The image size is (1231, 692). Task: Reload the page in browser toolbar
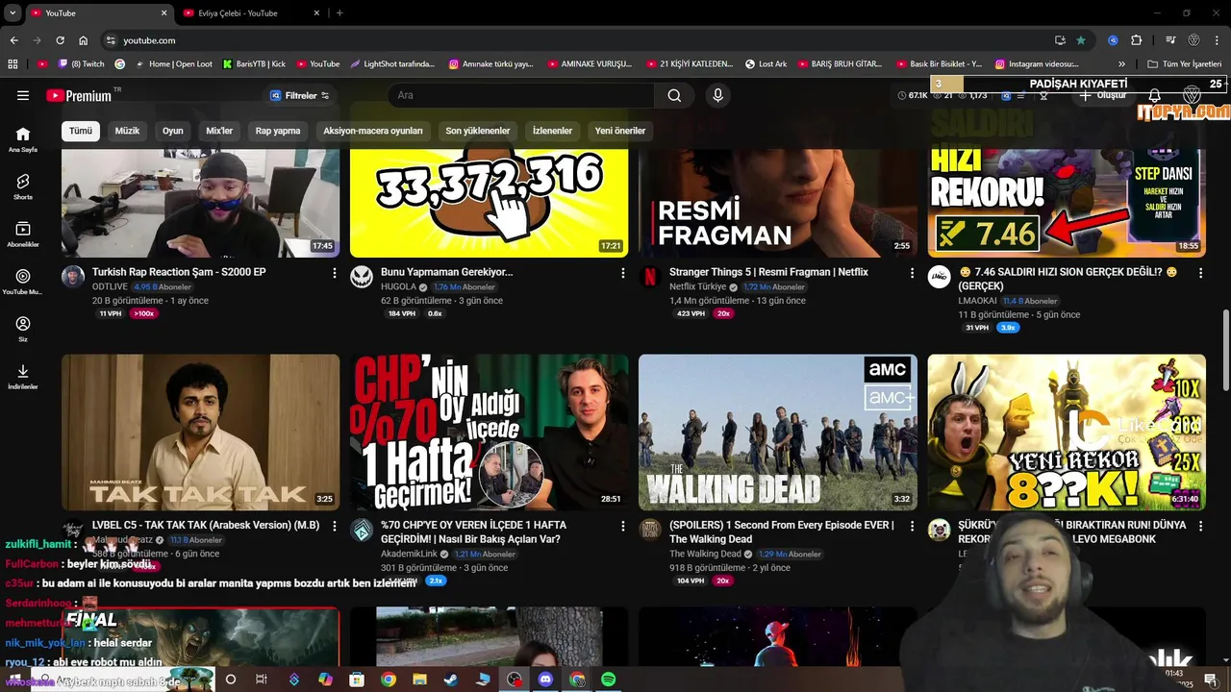point(60,40)
